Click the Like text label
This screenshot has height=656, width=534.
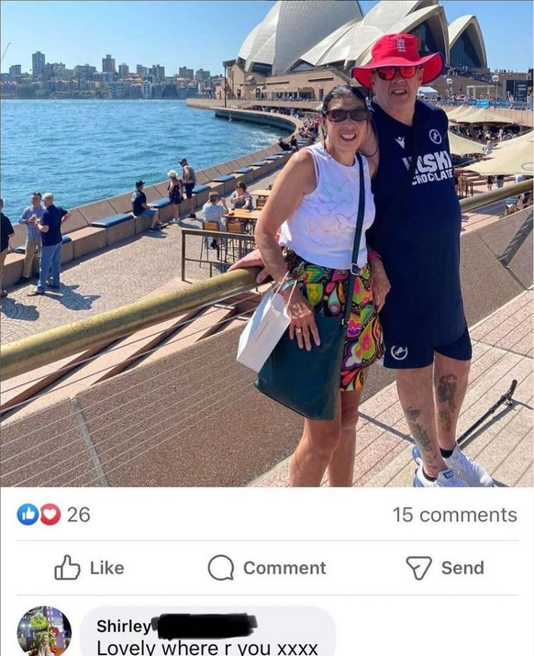pos(107,568)
